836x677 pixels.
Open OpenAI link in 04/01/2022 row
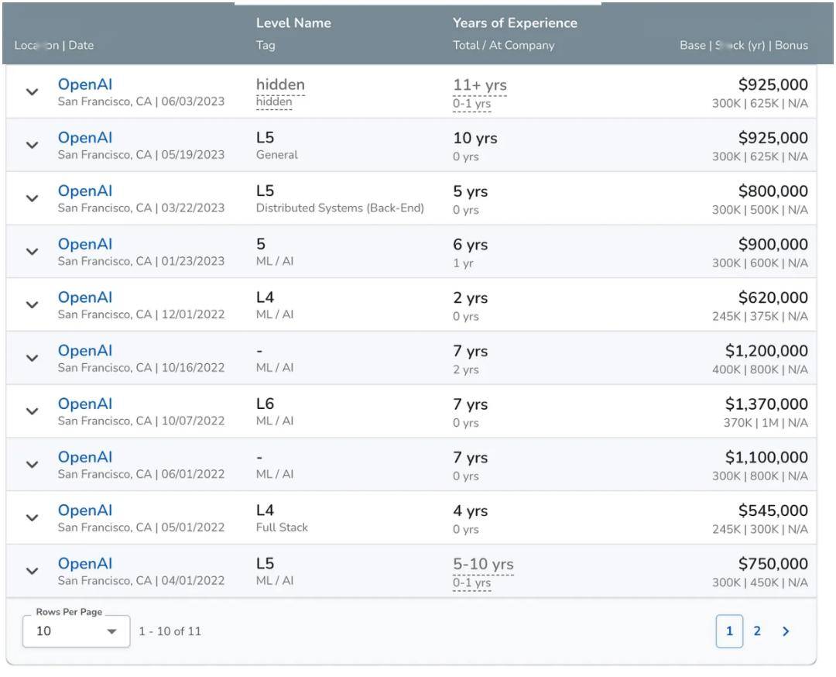pyautogui.click(x=85, y=564)
